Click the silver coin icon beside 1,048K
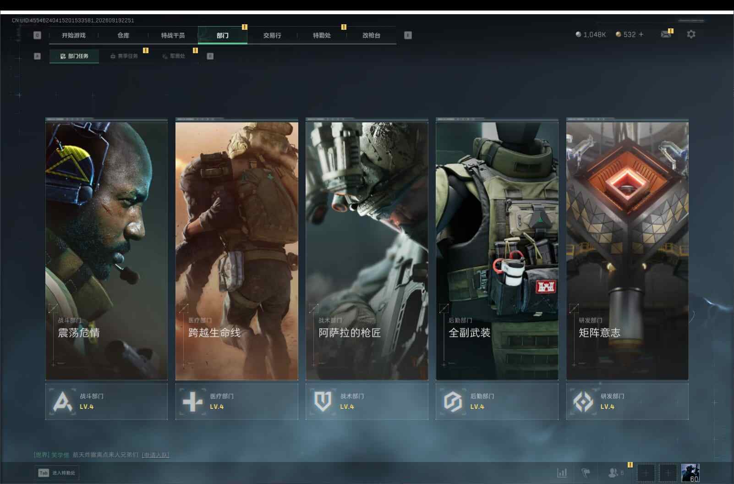 [x=578, y=34]
